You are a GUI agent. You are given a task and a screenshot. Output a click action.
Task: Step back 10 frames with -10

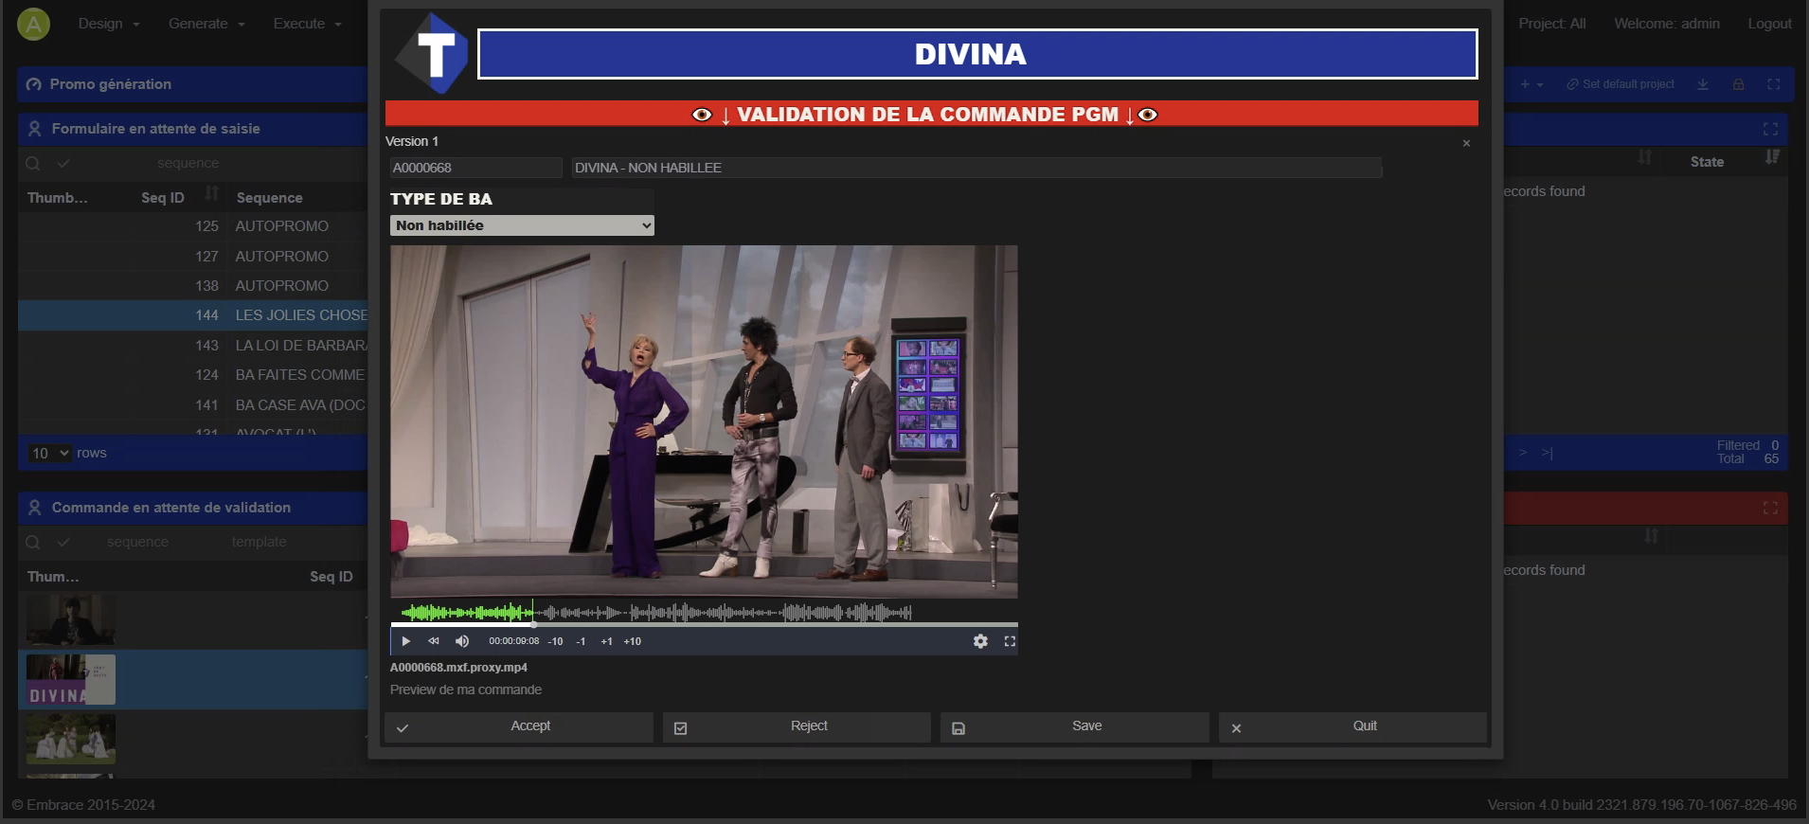click(x=555, y=641)
